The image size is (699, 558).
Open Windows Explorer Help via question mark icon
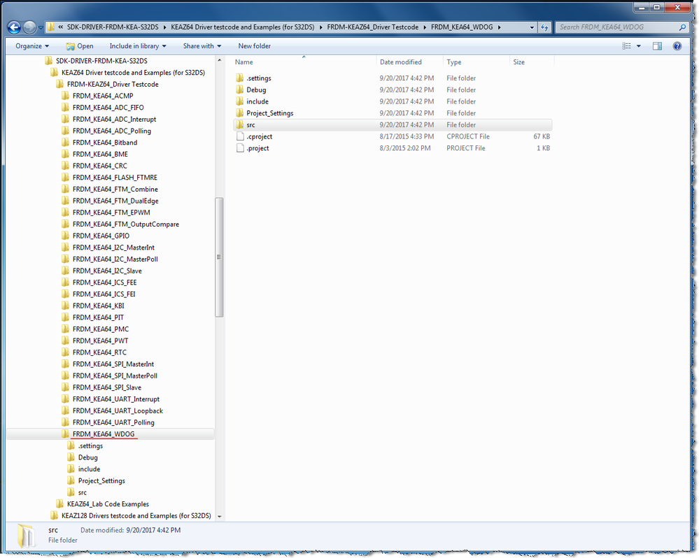pos(676,45)
